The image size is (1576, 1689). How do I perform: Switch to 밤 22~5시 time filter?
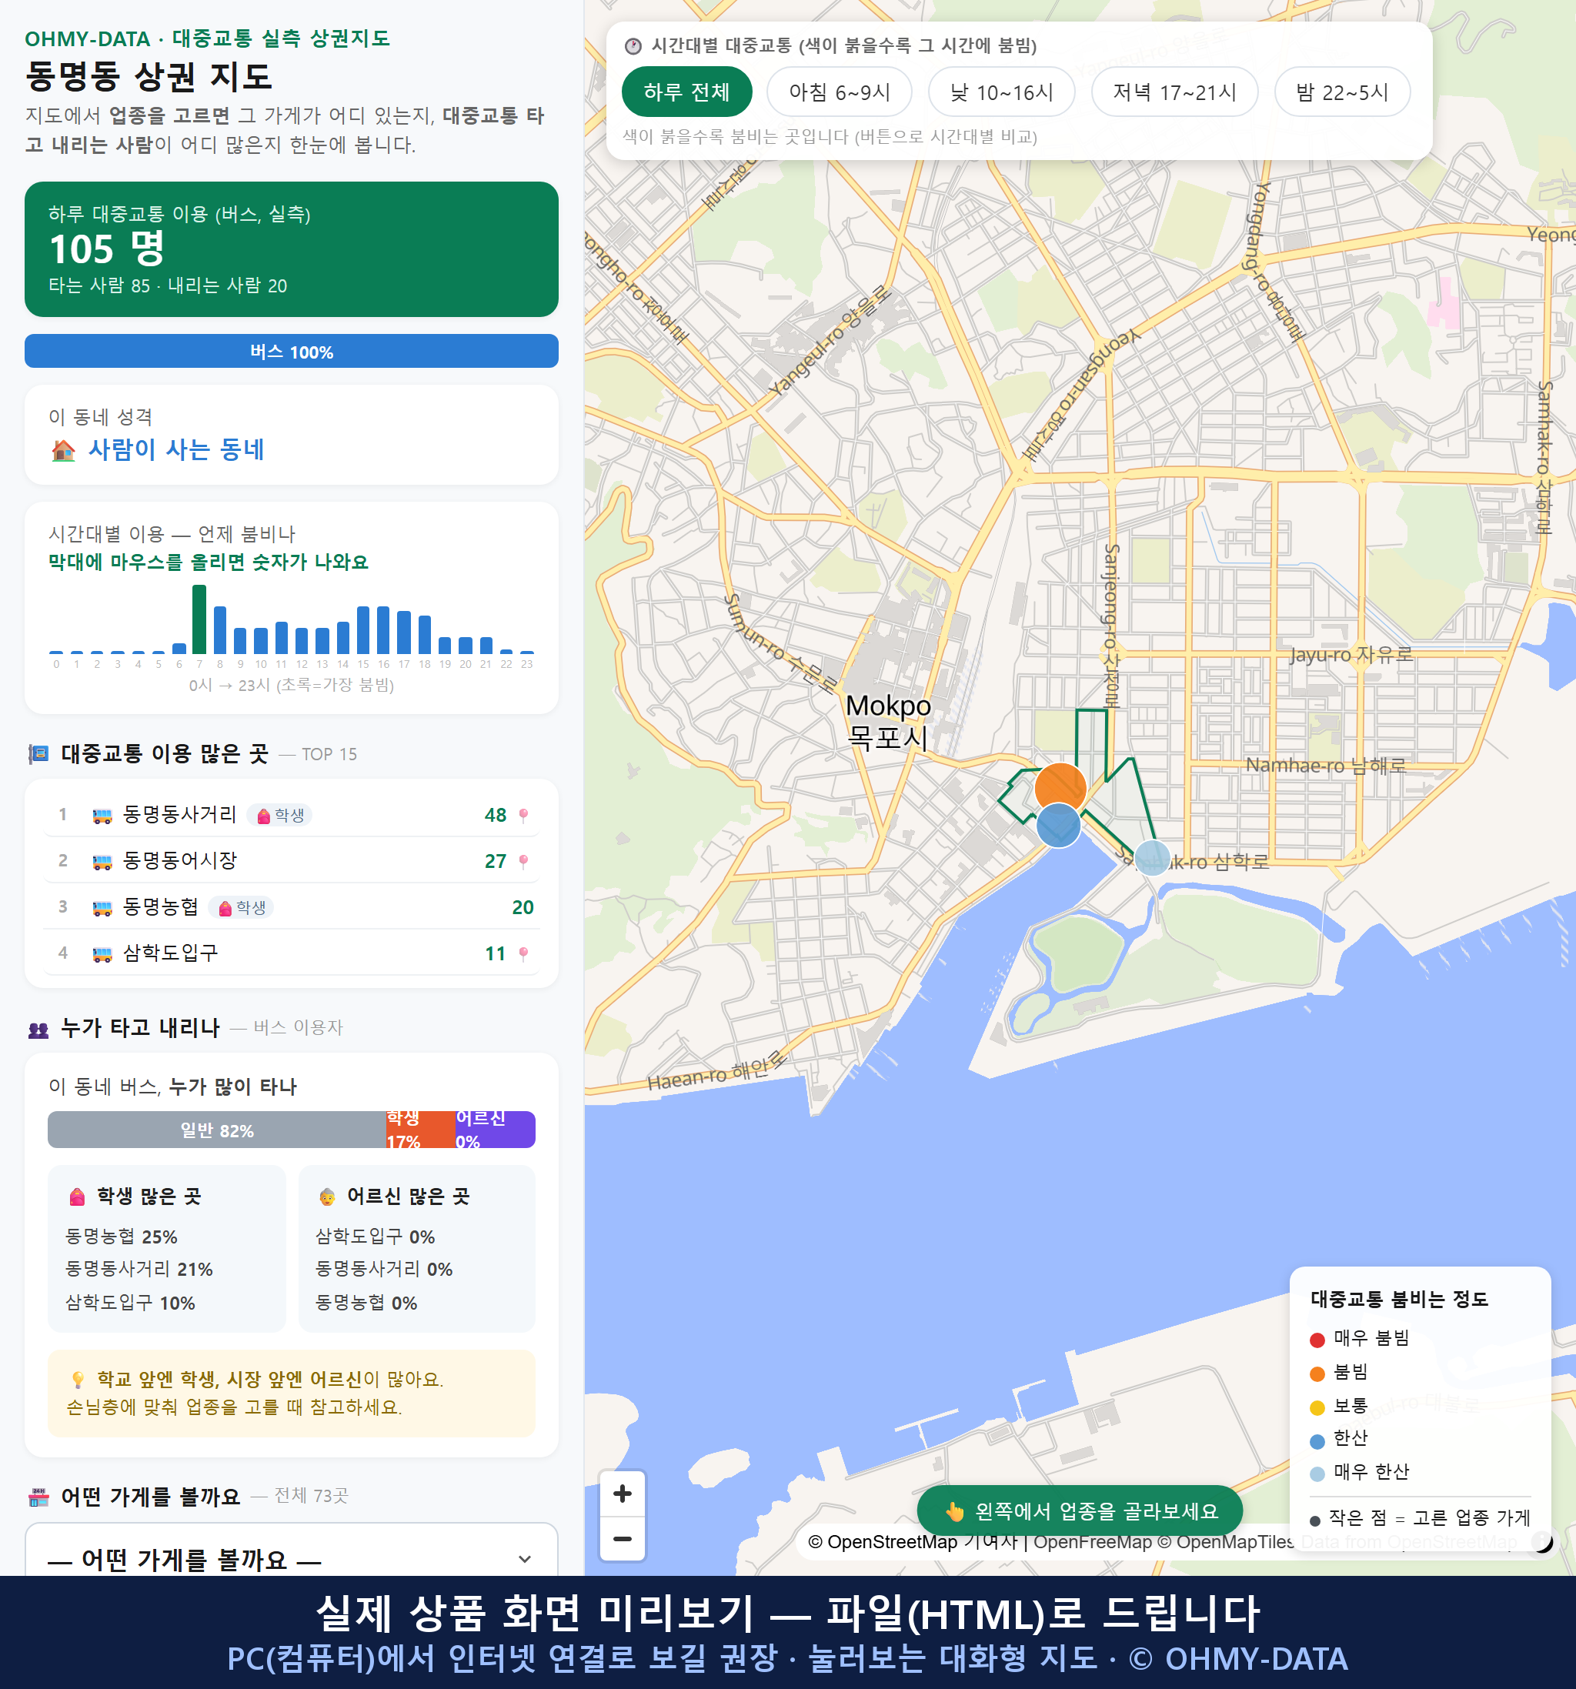1342,92
